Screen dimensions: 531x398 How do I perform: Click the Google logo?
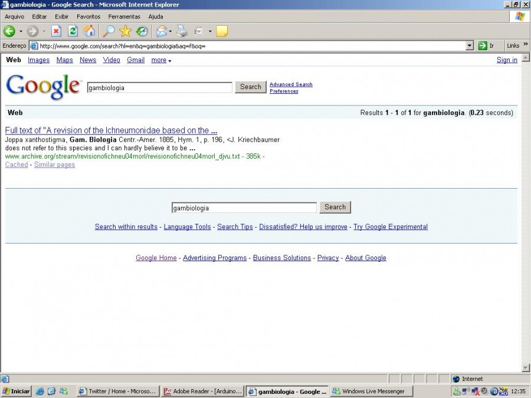43,87
